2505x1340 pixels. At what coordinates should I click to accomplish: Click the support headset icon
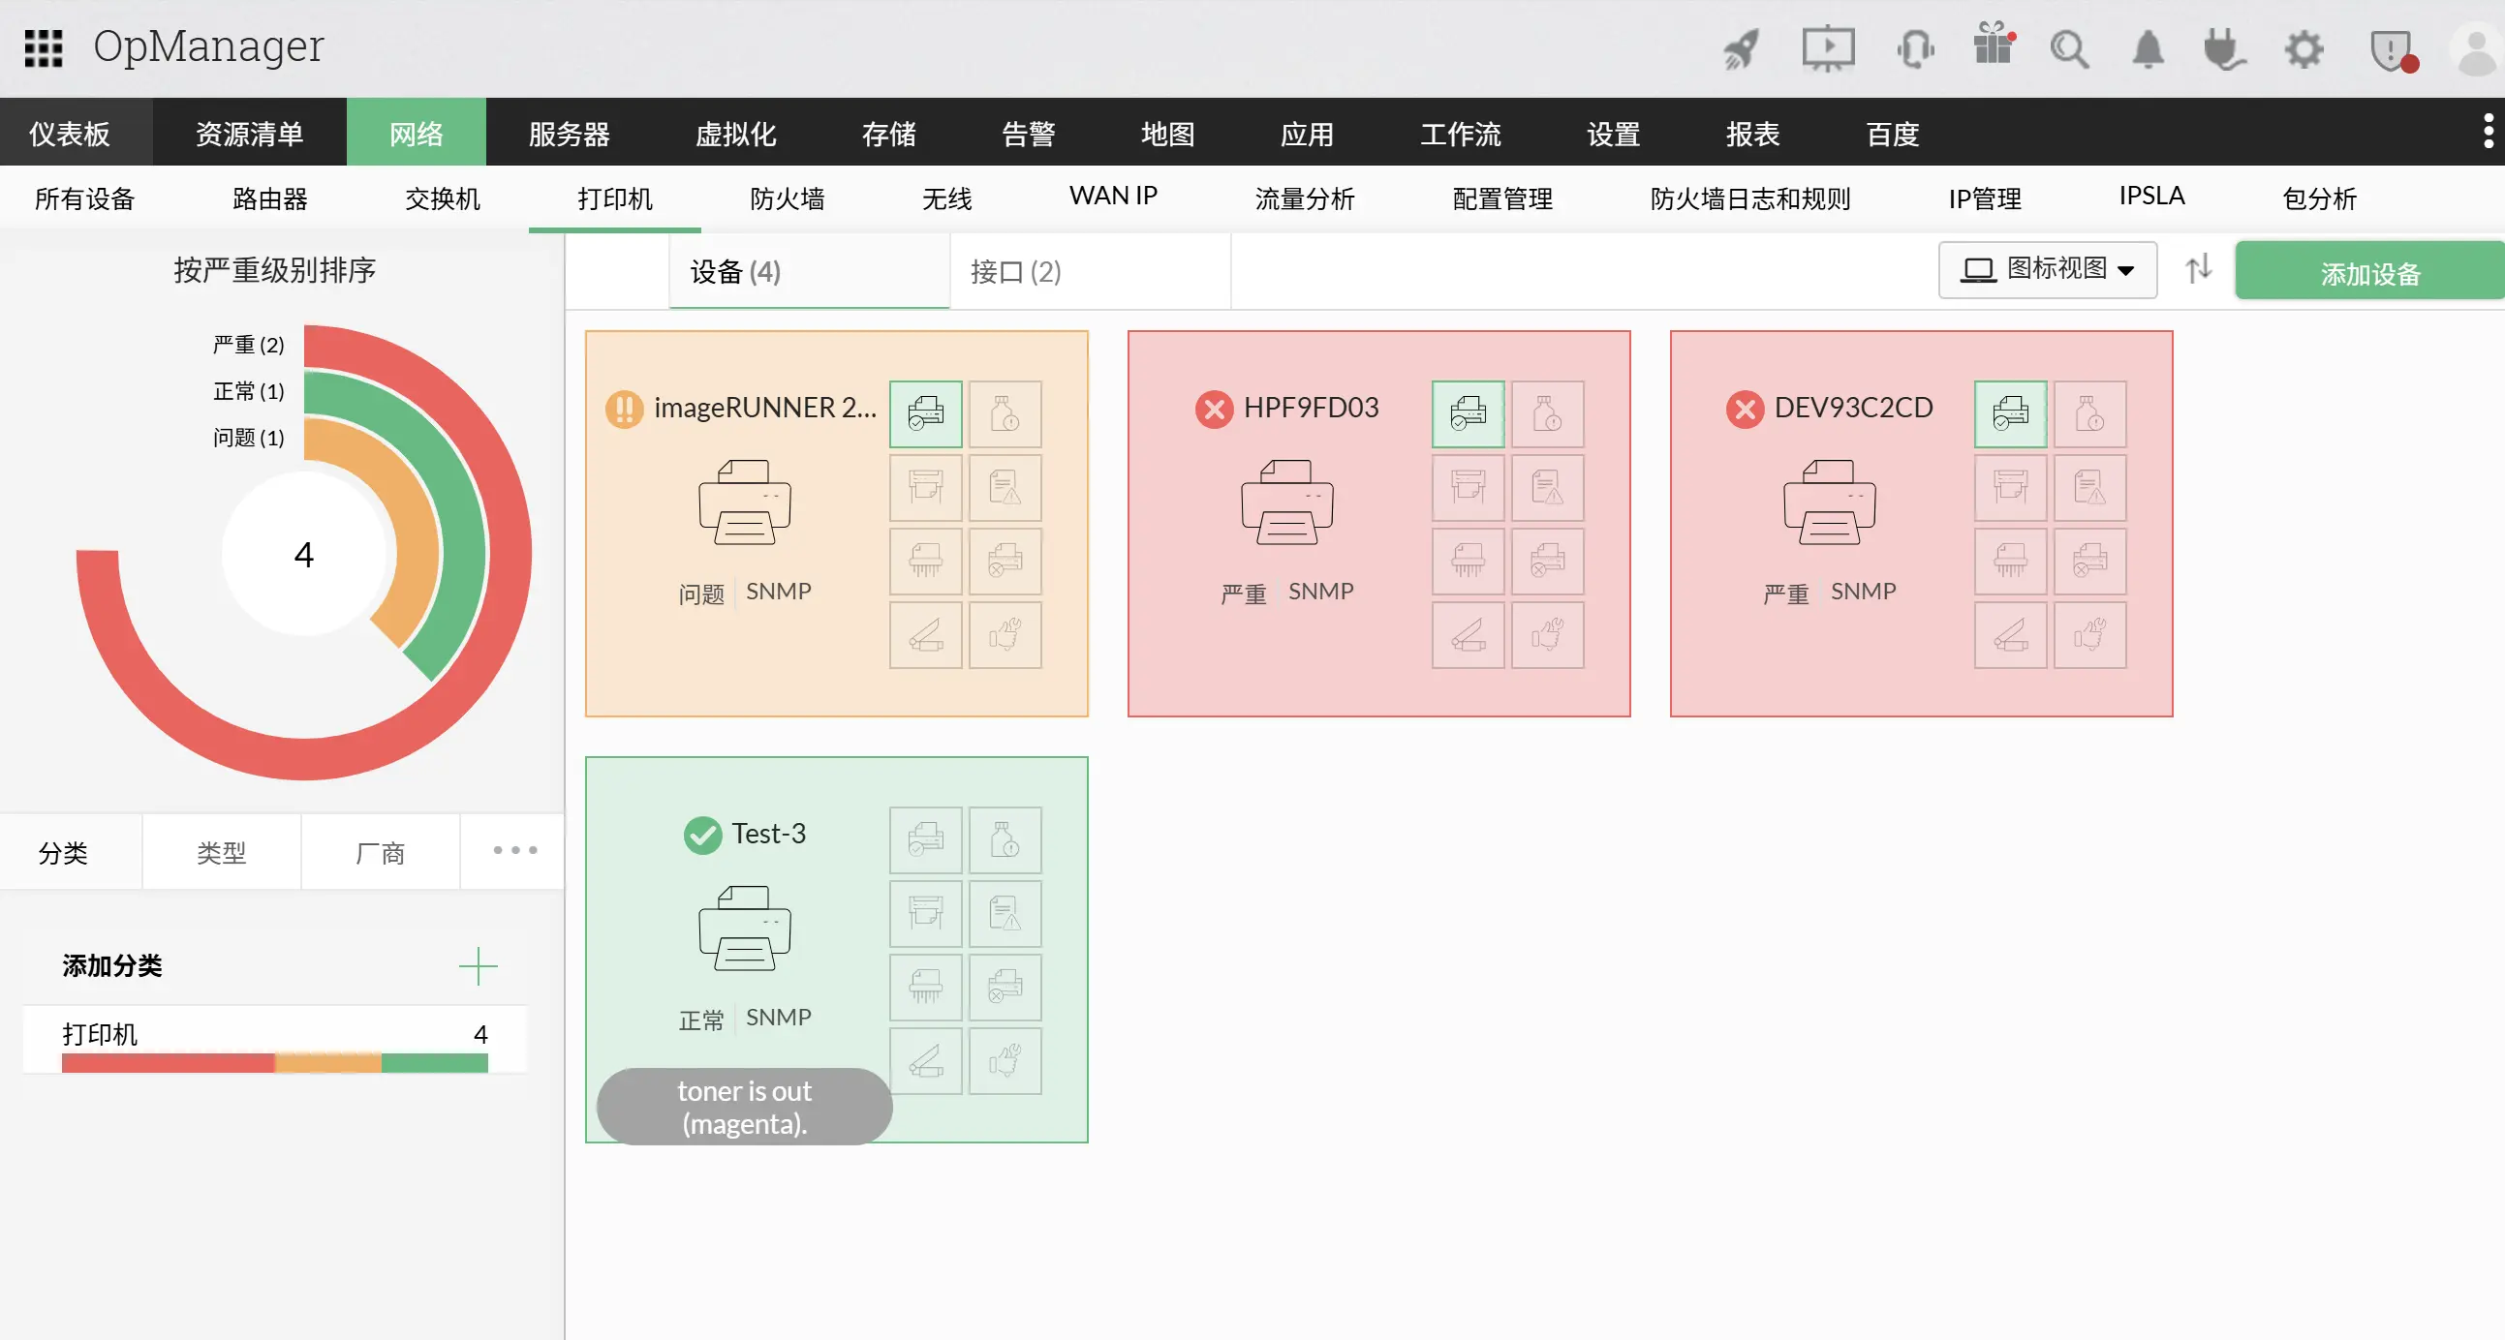[1915, 48]
